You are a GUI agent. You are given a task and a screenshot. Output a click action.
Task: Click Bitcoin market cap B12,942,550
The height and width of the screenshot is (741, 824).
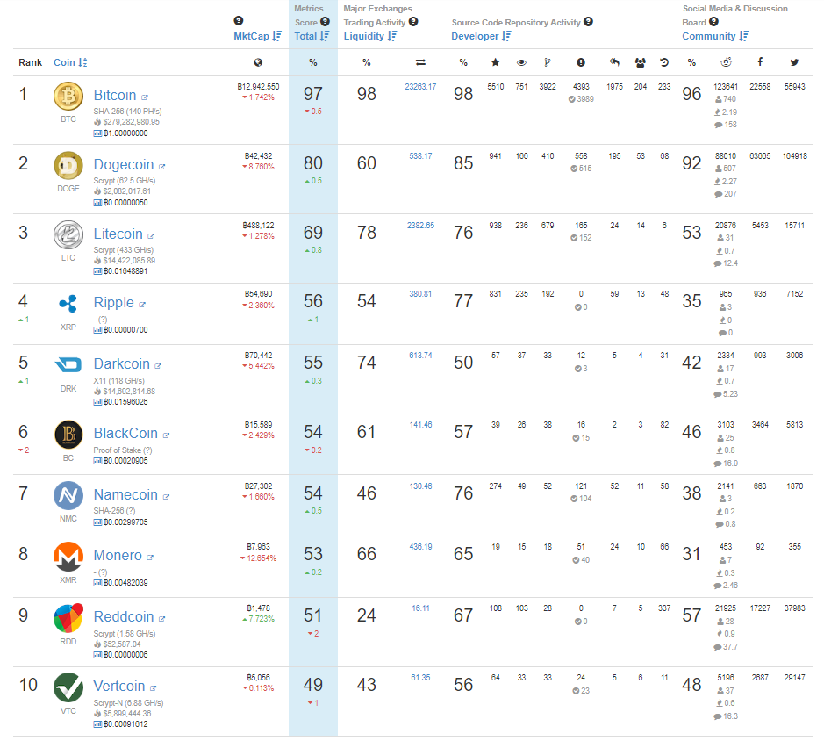pos(258,87)
